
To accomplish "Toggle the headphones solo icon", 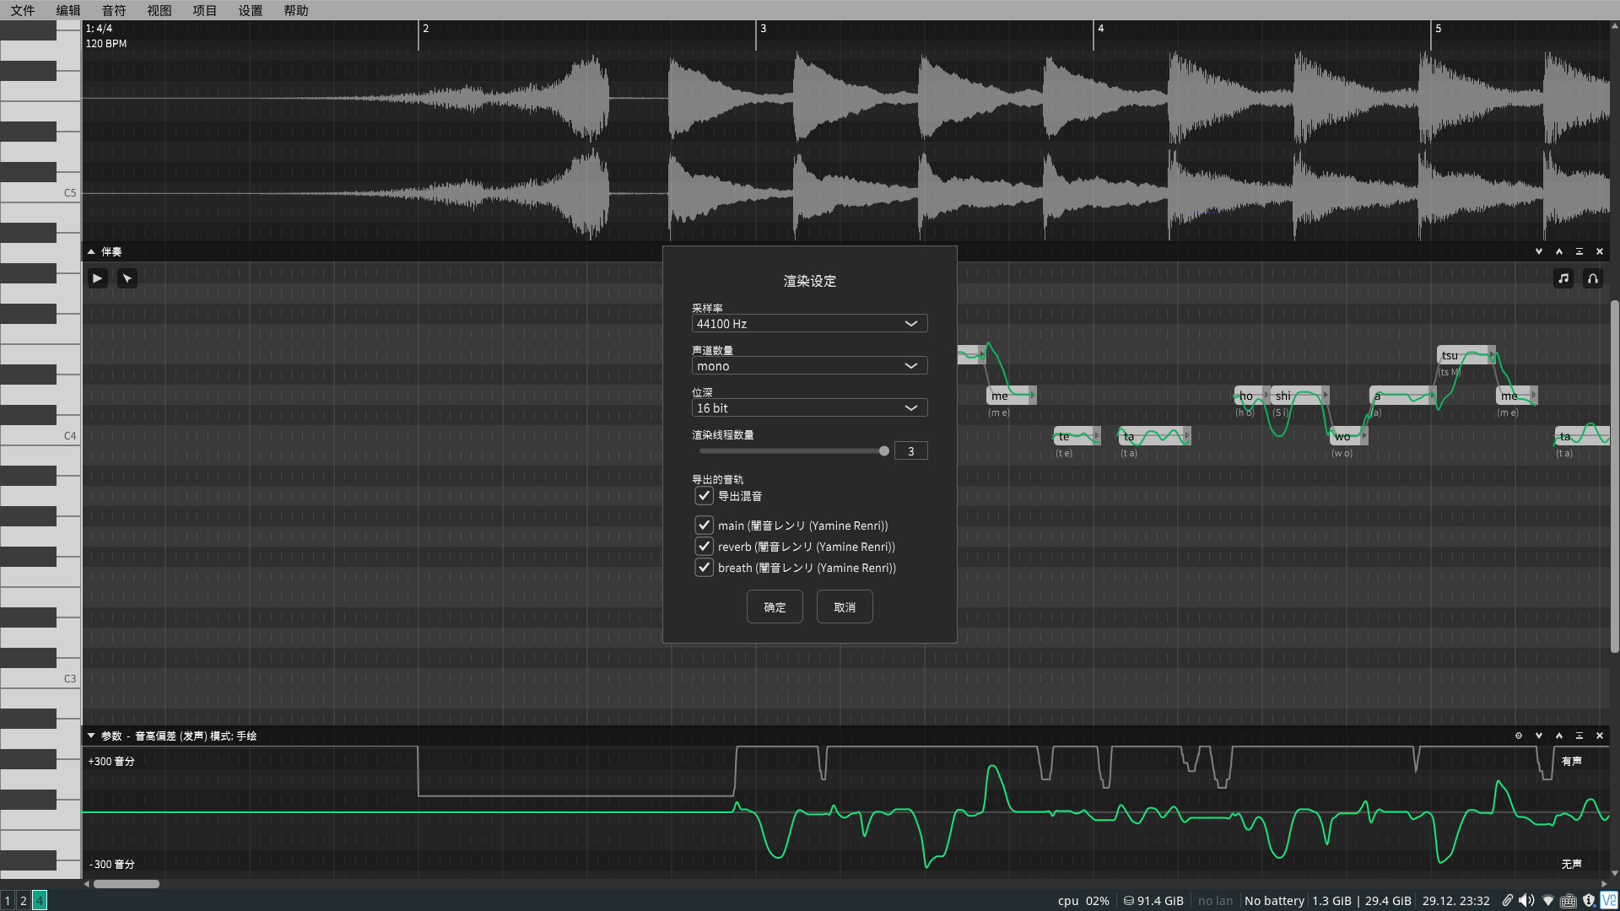I will coord(1593,278).
